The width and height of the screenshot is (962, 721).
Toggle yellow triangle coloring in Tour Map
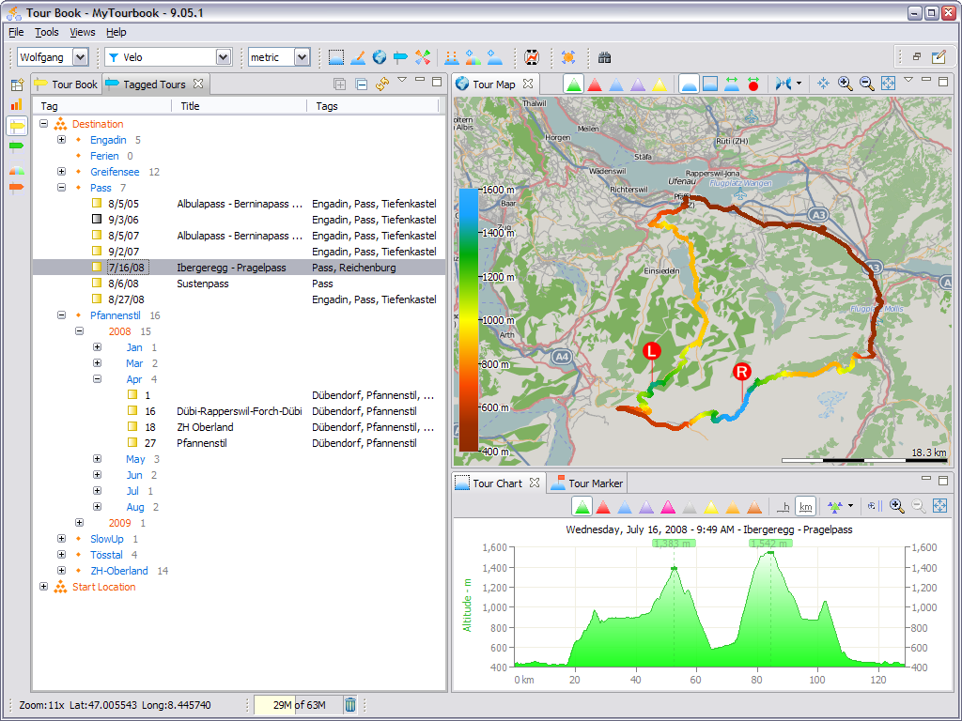(x=659, y=84)
